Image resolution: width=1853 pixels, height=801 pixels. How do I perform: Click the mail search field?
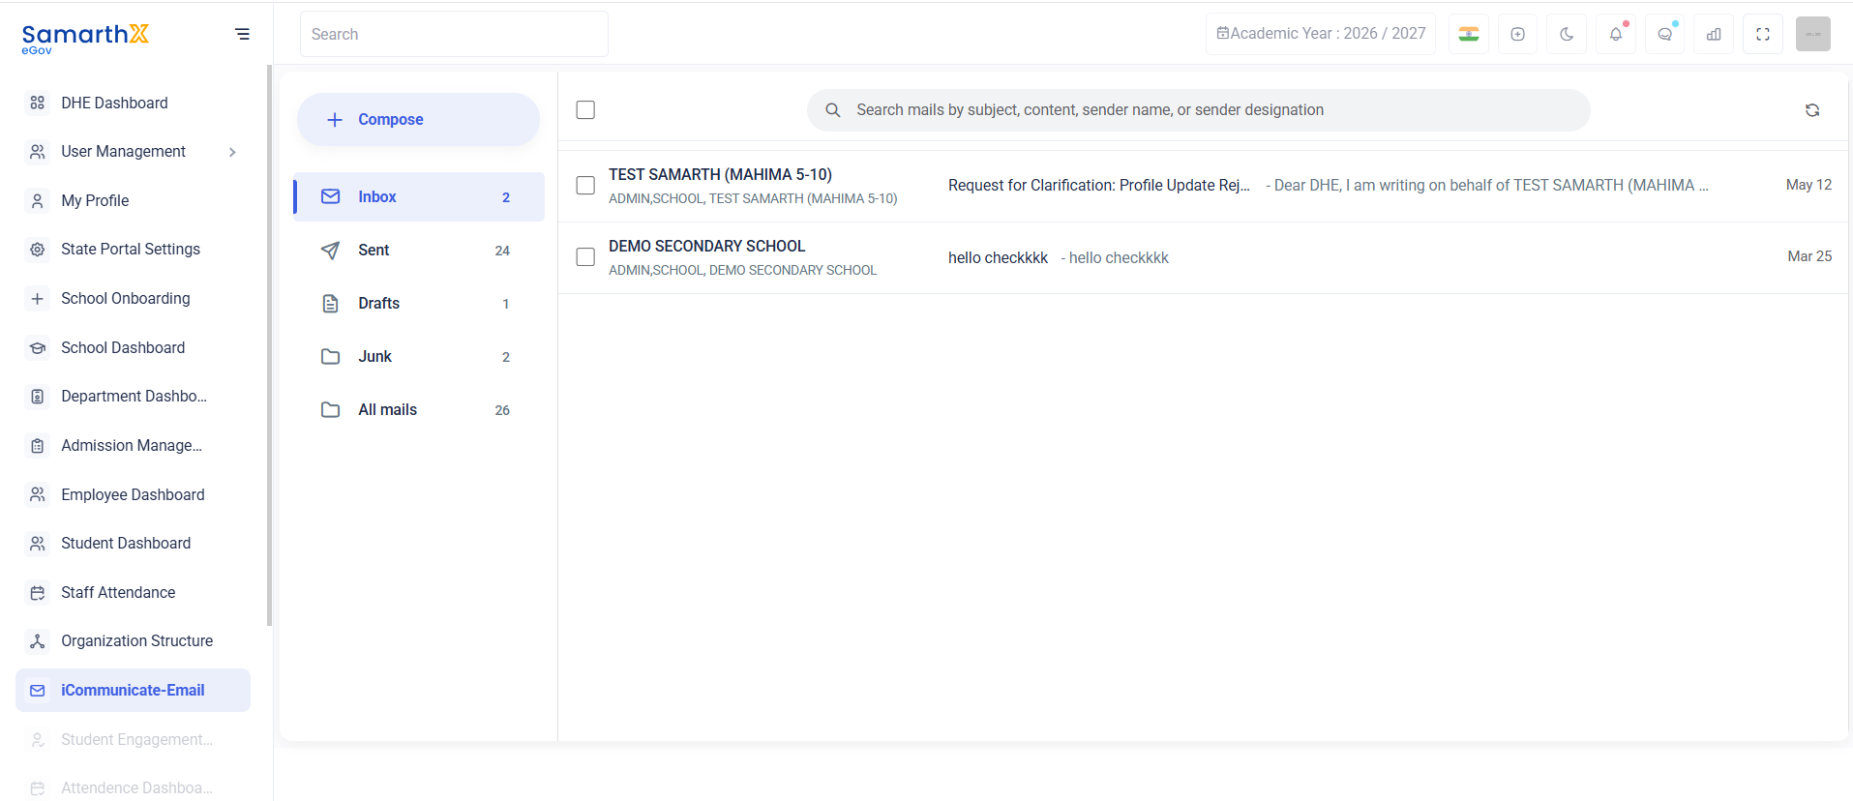click(x=1198, y=110)
